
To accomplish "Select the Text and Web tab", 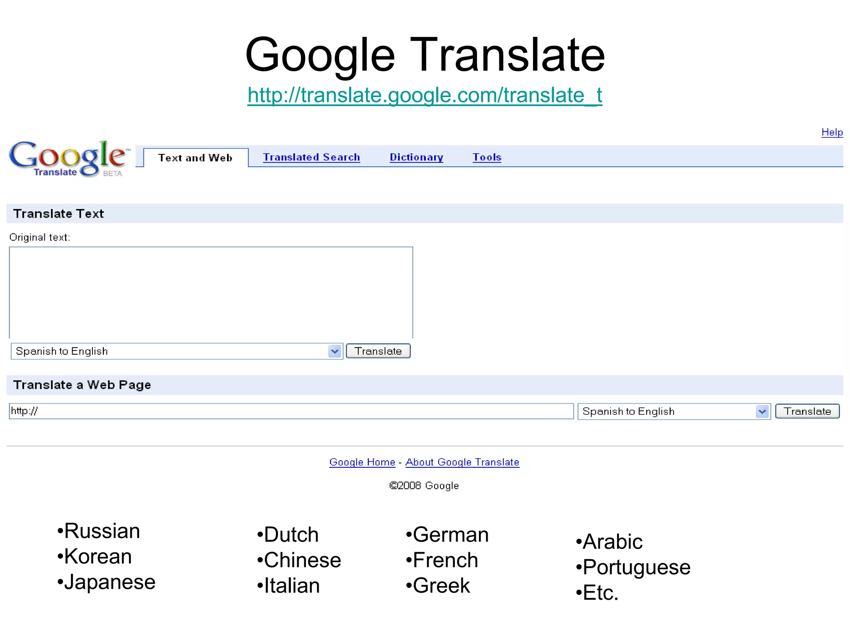I will pos(195,158).
